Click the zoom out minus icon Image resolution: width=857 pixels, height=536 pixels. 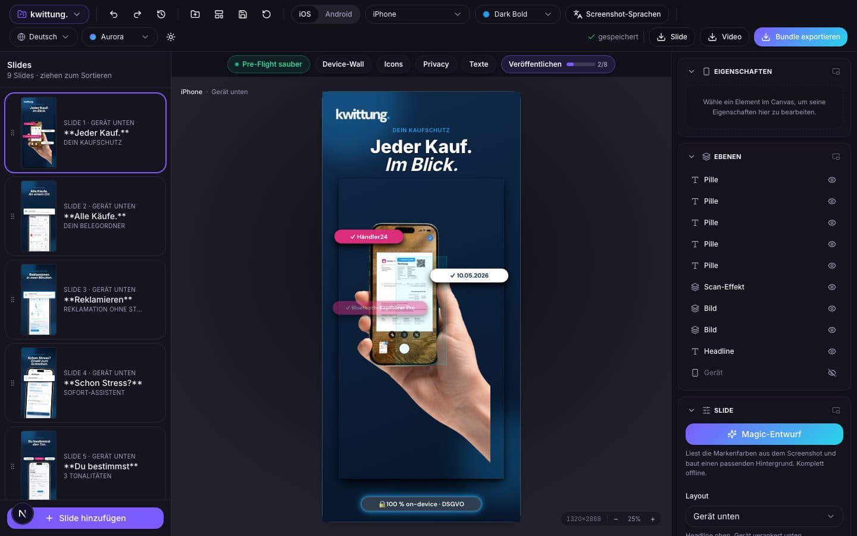coord(616,519)
